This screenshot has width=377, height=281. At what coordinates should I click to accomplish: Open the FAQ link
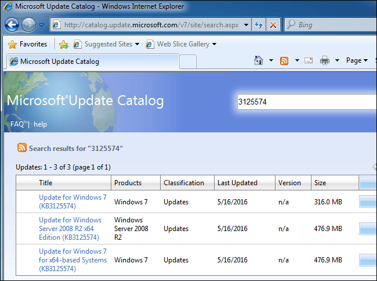point(17,124)
